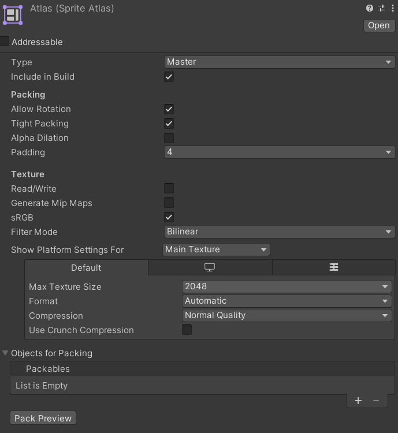Click the Packables list header

[x=202, y=368]
